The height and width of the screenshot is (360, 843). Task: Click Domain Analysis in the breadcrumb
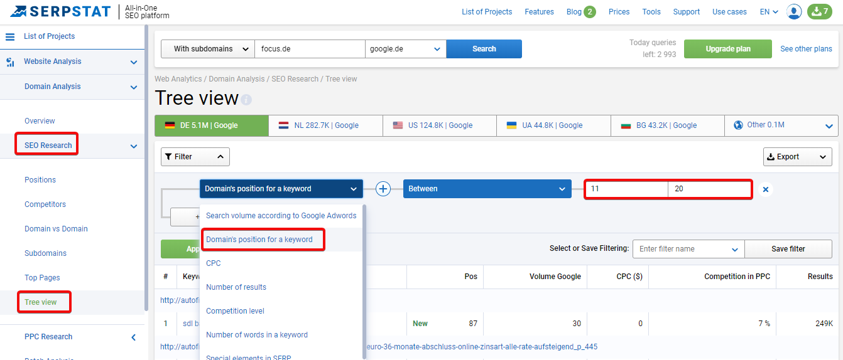[237, 79]
